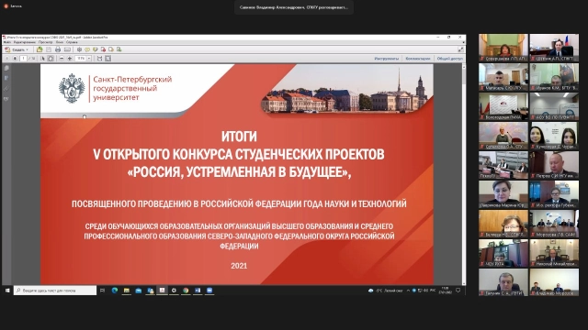Click the Adobe Acrobat taskbar icon
Image resolution: width=588 pixels, height=330 pixels.
162,291
